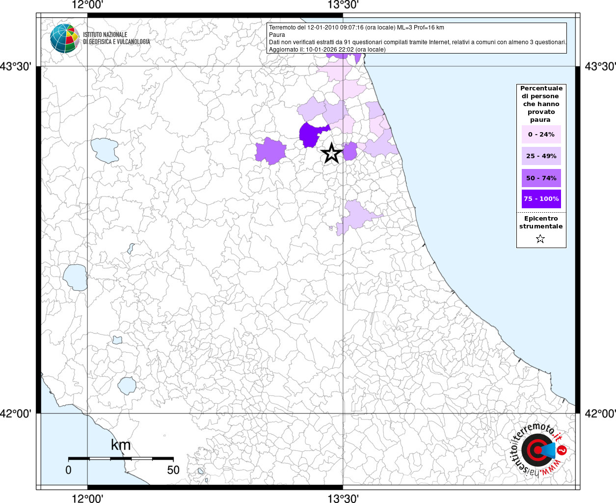Select the 75 - 100% legend swatch
The image size is (616, 503).
541,199
